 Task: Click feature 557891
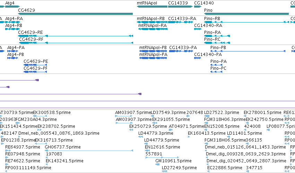coord(154,154)
